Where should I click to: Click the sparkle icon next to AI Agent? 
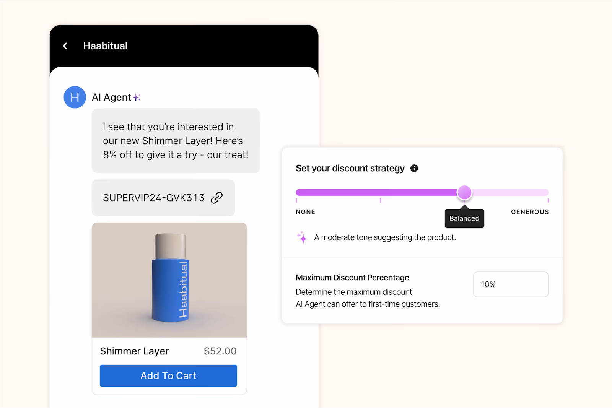tap(137, 97)
